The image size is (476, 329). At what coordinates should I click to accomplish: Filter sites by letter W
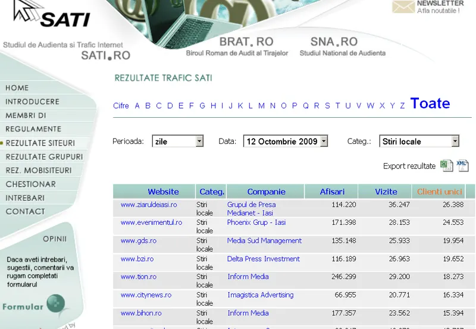tap(370, 106)
